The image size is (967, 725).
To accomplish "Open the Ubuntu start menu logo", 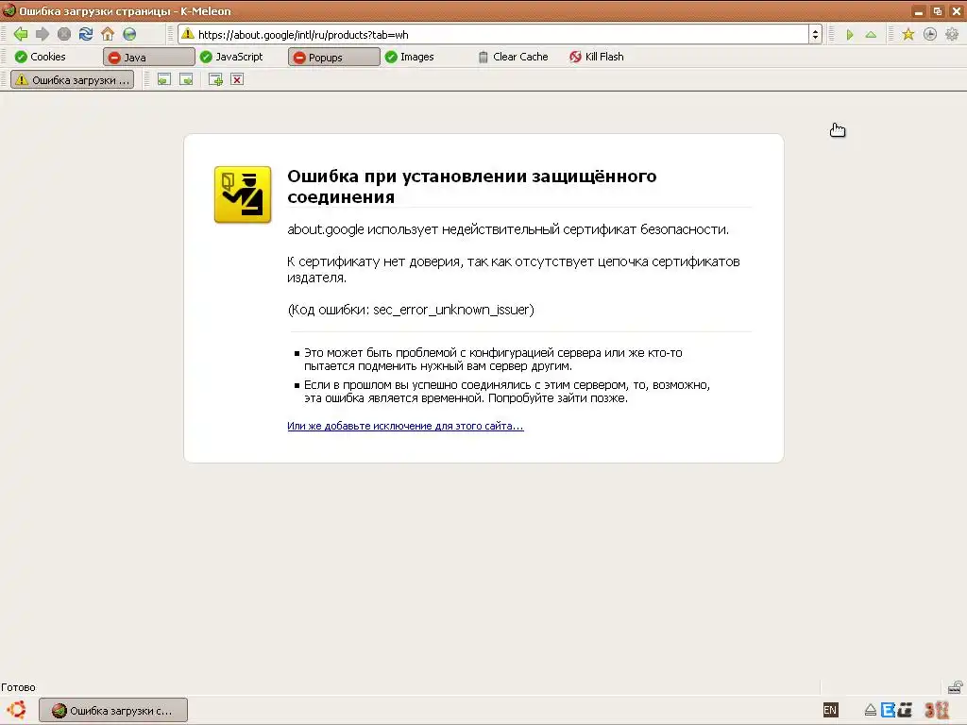I will pyautogui.click(x=17, y=710).
